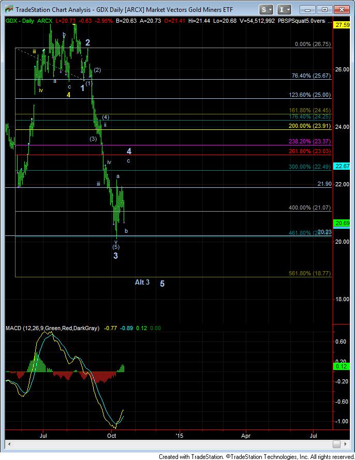Click the Alt 3 wave annotation
Viewport: 355px width, 460px height.
tap(142, 282)
